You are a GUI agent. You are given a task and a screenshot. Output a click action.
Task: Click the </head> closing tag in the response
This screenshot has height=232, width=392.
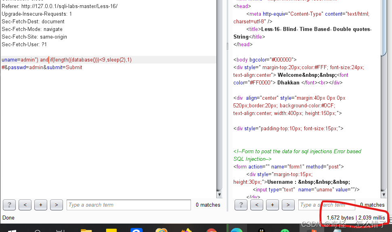243,45
